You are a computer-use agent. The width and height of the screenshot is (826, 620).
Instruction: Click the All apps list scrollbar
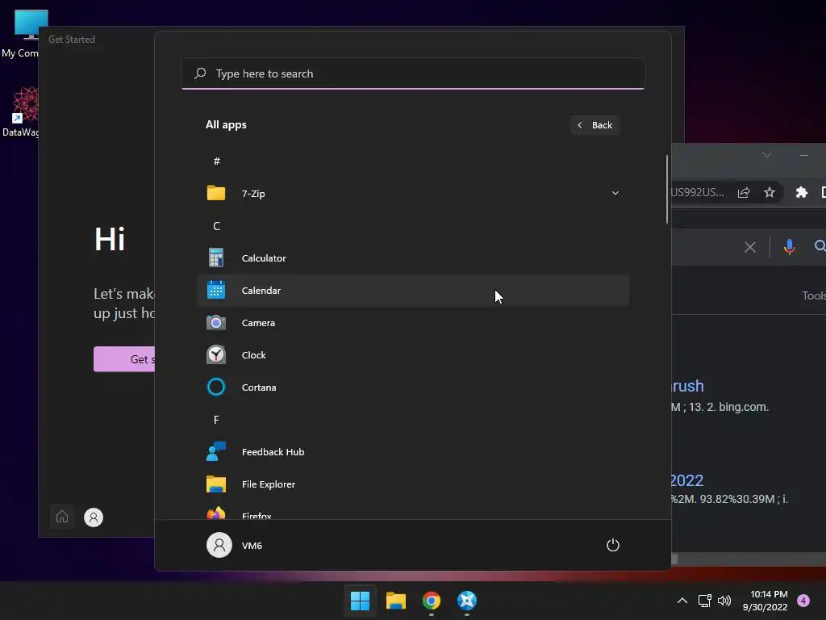[x=667, y=189]
